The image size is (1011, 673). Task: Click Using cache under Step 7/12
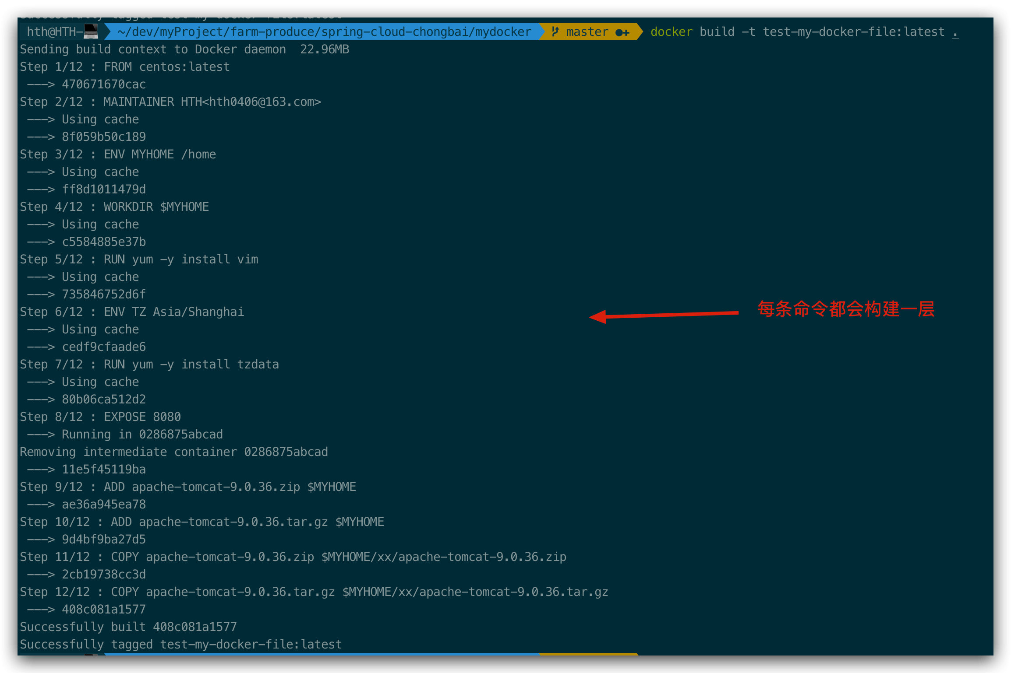pyautogui.click(x=100, y=382)
